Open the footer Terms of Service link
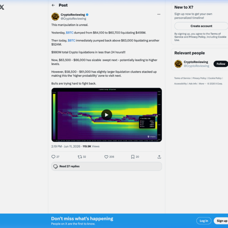The width and height of the screenshot is (228, 228). click(x=182, y=78)
